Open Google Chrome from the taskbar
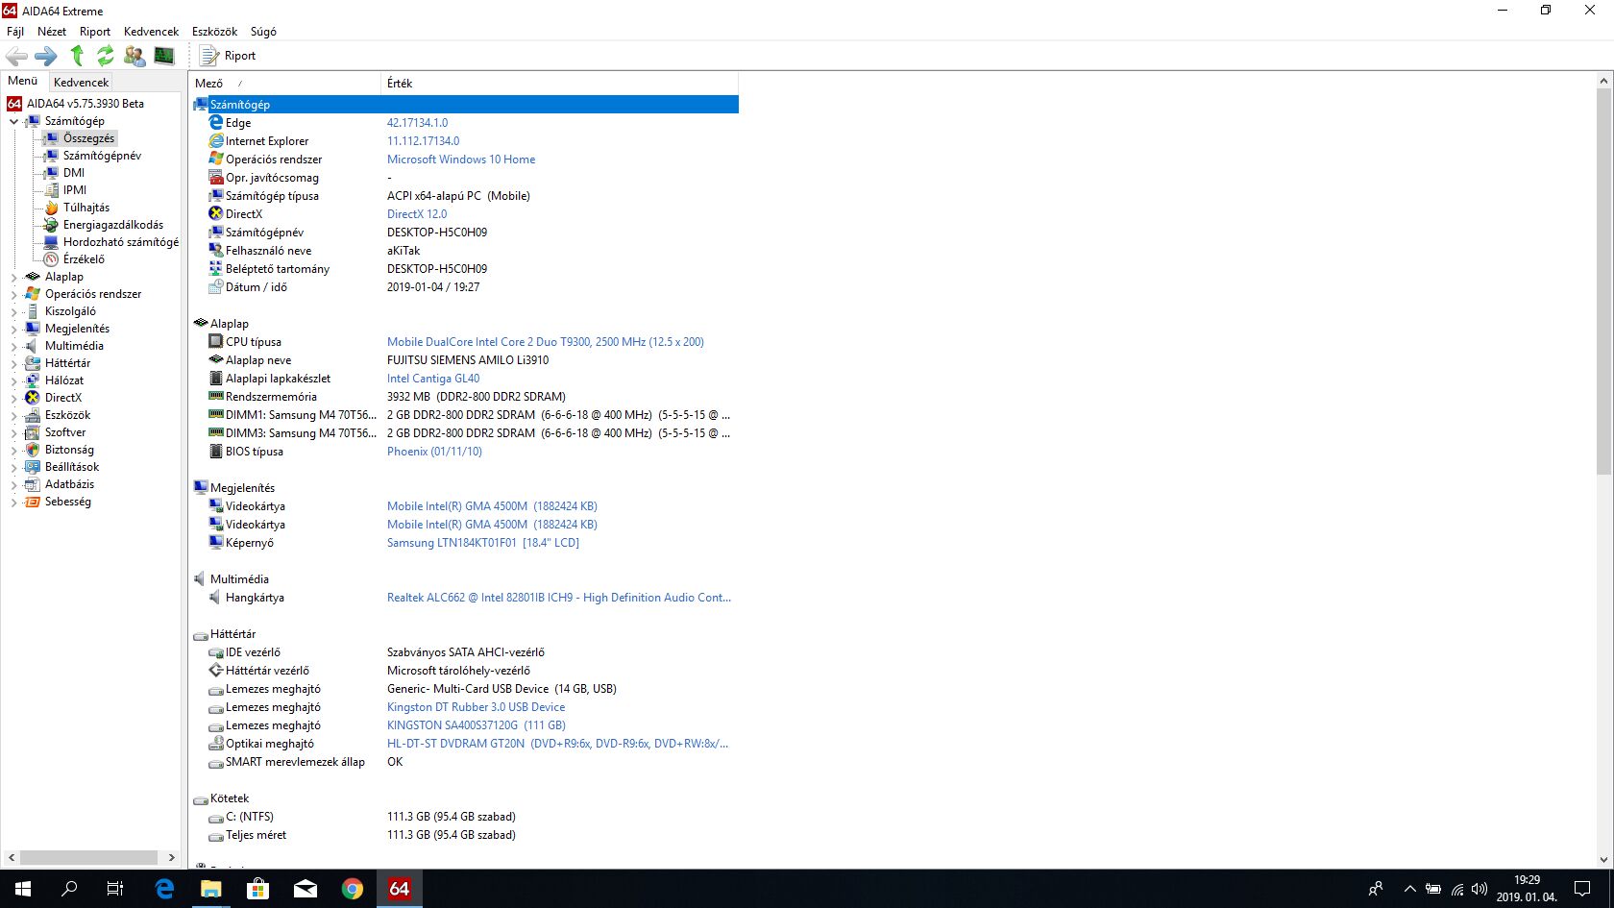The height and width of the screenshot is (908, 1614). click(353, 889)
